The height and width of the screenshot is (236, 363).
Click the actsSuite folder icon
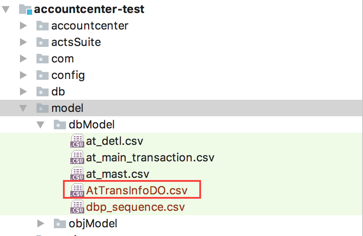[43, 42]
